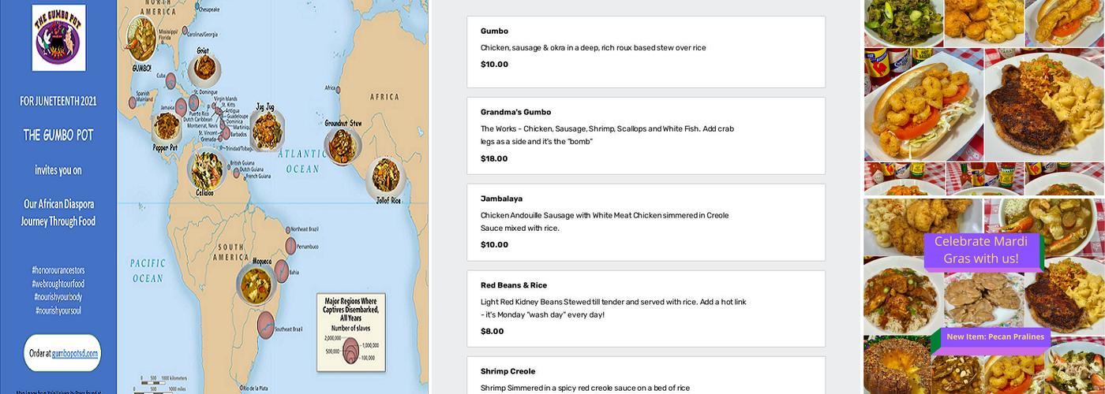This screenshot has width=1105, height=394.
Task: Open the Shrimp Creole menu item
Action: pos(646,377)
